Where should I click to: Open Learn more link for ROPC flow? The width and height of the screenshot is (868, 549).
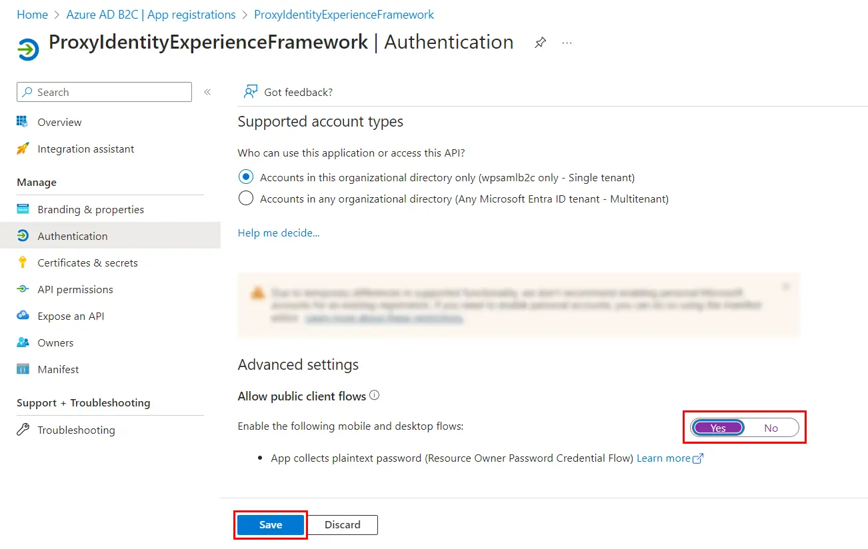[670, 458]
